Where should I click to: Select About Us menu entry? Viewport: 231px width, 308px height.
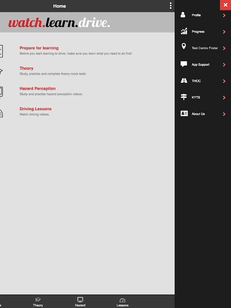click(x=198, y=114)
